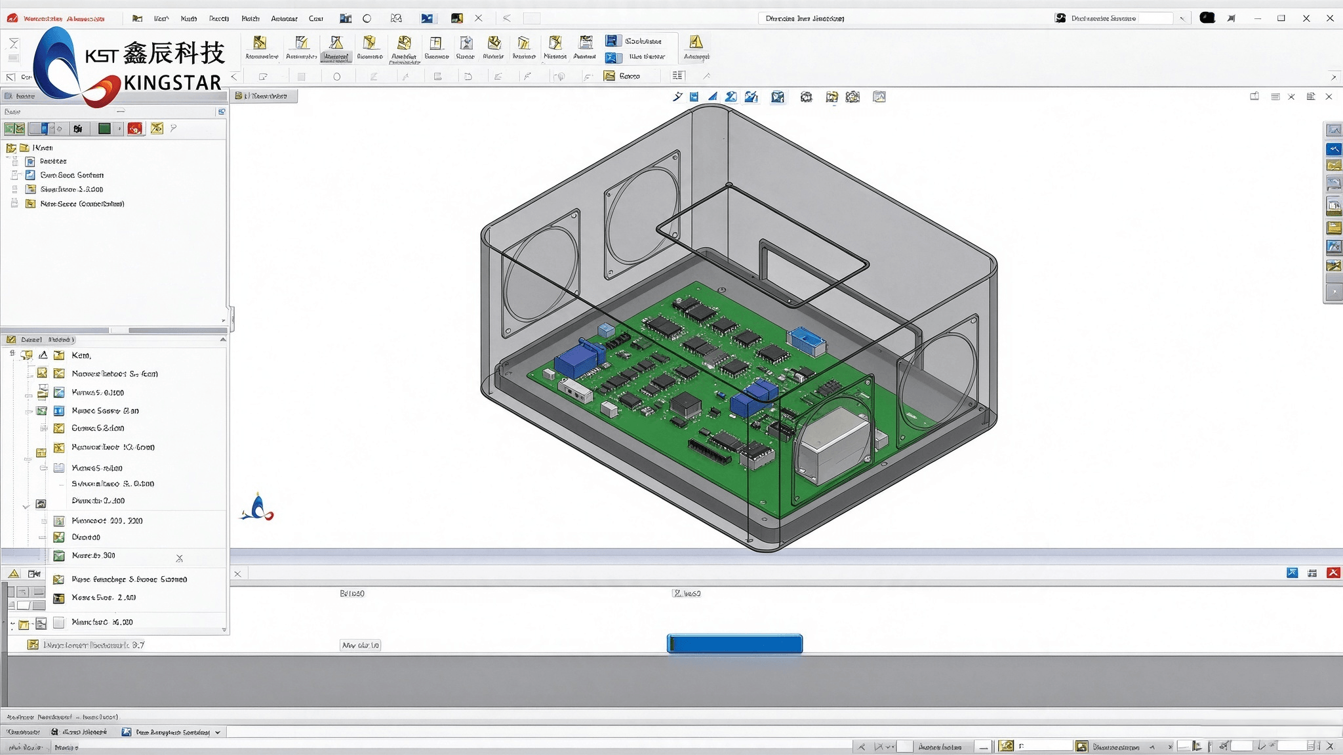This screenshot has width=1343, height=755.
Task: Open the dropdown arrow in bottom status tab bar
Action: click(218, 733)
